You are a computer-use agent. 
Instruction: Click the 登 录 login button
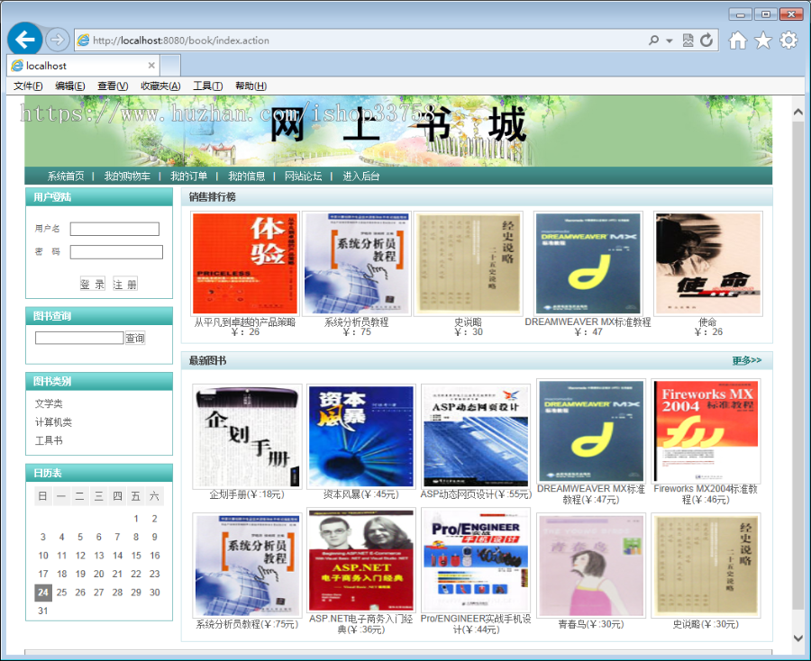click(93, 284)
